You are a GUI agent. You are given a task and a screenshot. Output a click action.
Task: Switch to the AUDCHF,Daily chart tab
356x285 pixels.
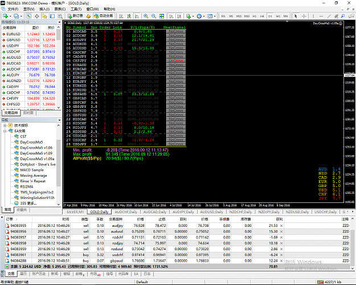126,212
